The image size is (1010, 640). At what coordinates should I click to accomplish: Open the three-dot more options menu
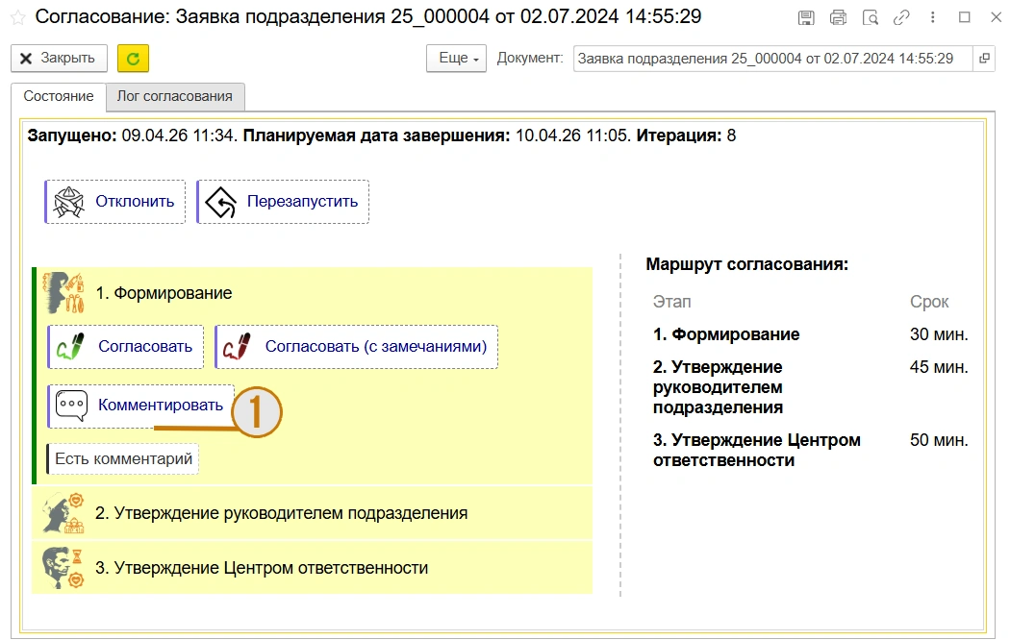tap(933, 18)
